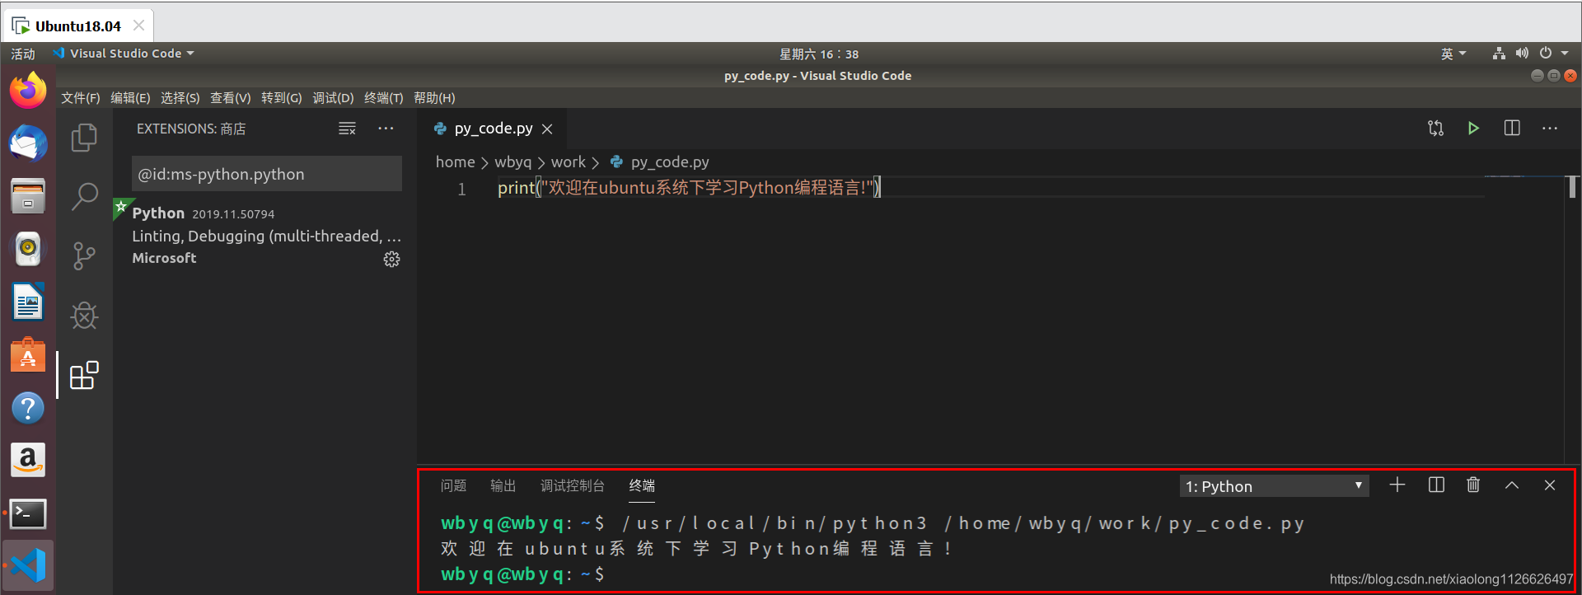Screen dimensions: 1582x595
Task: Open the 帮助(H) menu
Action: (434, 98)
